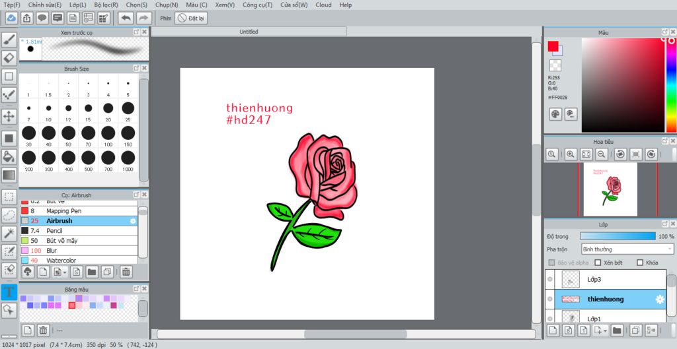Download brush from cloud icon
Screen dimensions: 677x349
coord(28,272)
